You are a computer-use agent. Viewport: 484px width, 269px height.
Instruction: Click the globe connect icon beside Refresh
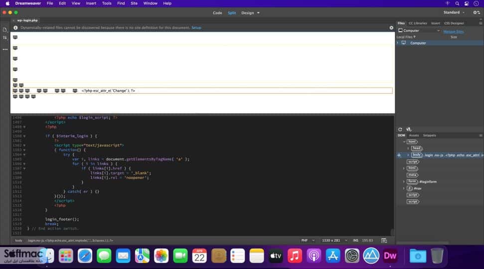[409, 129]
